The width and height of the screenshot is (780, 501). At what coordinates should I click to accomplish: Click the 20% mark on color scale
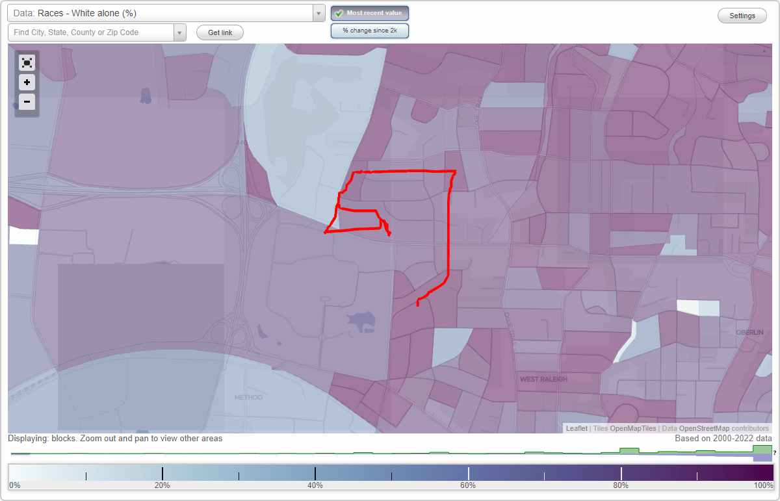click(162, 485)
